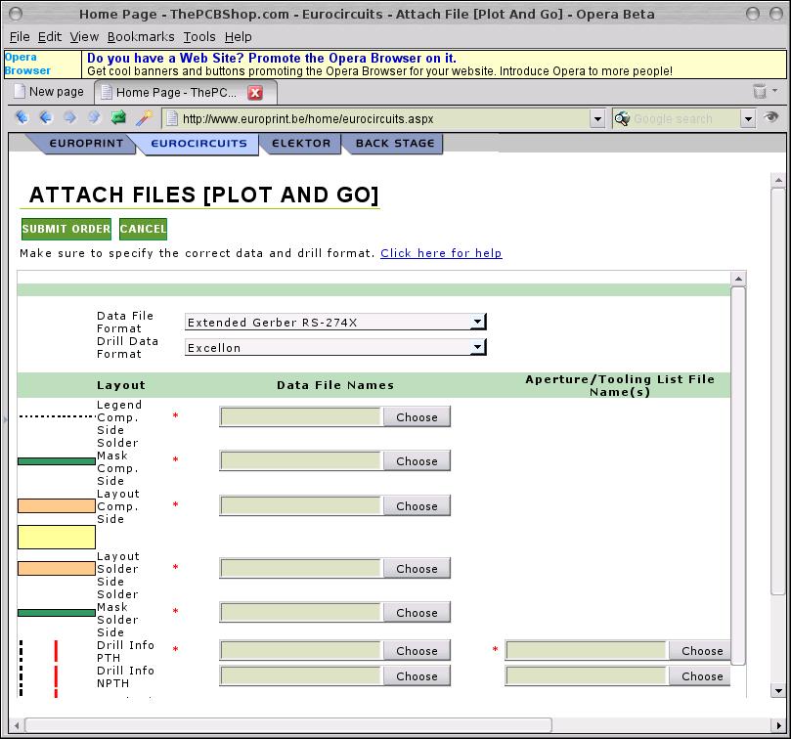Screen dimensions: 791x739
Task: Click the form's inner scrollbar up arrow
Action: point(738,279)
